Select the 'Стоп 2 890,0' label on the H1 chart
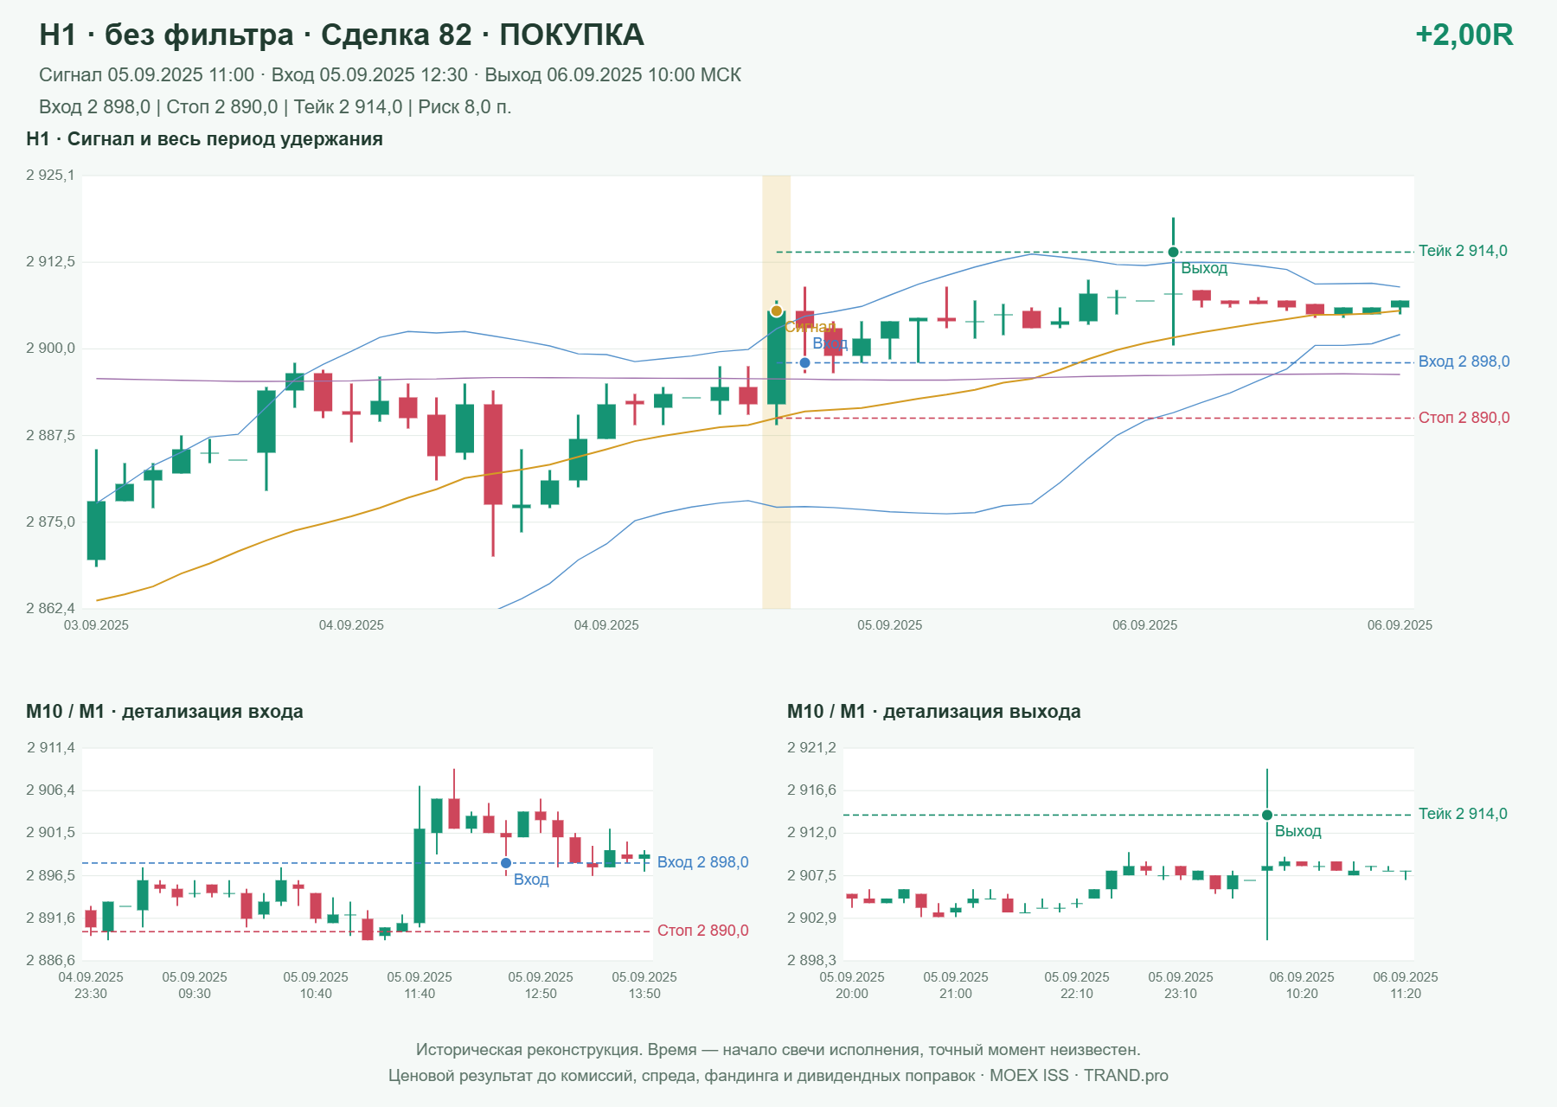 (1464, 418)
